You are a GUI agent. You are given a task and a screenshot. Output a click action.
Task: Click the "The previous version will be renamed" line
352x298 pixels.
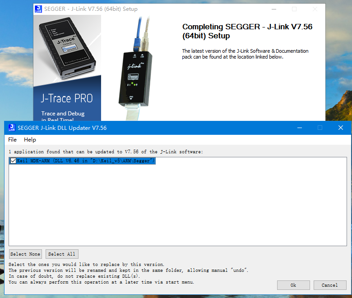[x=129, y=270]
